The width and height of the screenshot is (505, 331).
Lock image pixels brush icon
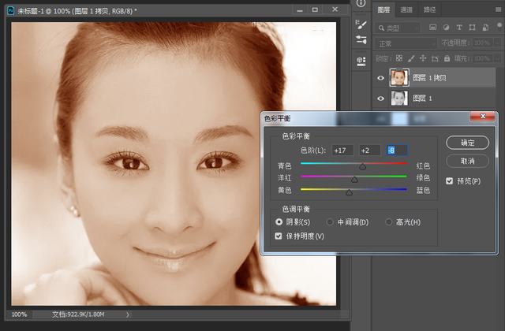pos(411,58)
